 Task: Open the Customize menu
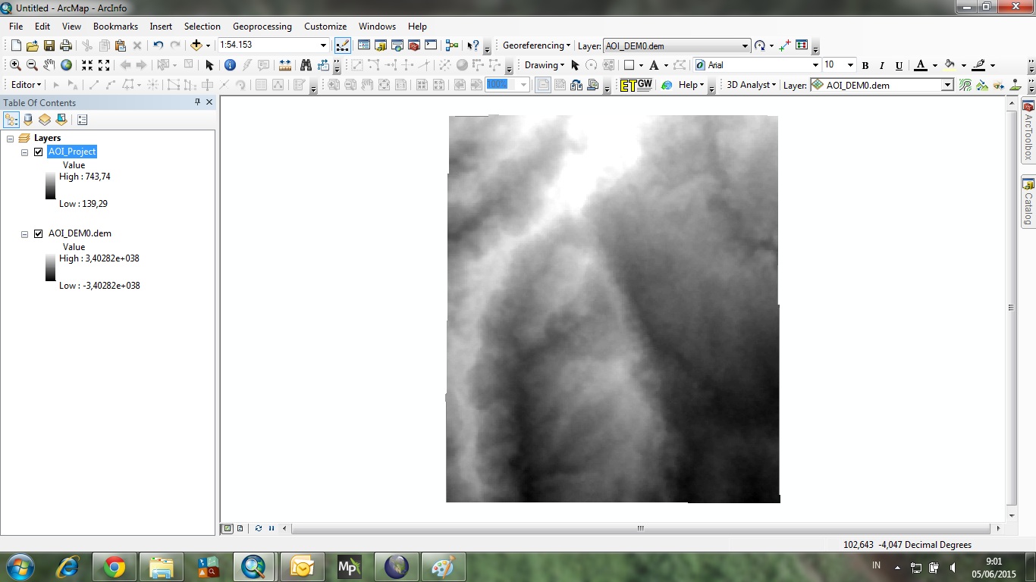click(325, 27)
